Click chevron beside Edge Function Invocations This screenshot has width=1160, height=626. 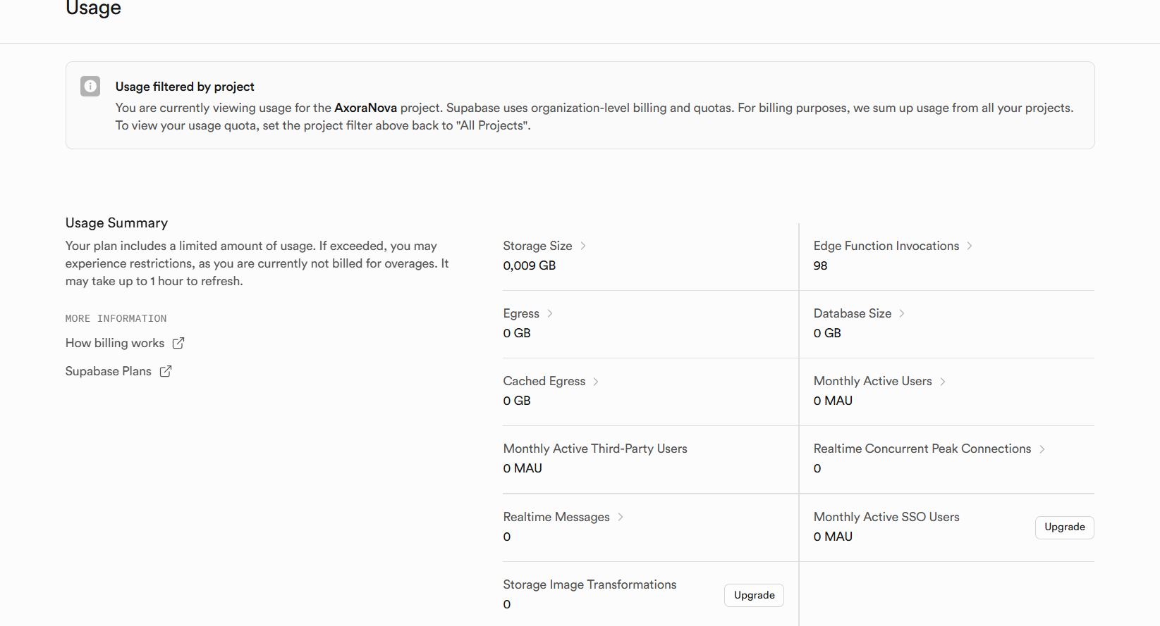tap(970, 246)
